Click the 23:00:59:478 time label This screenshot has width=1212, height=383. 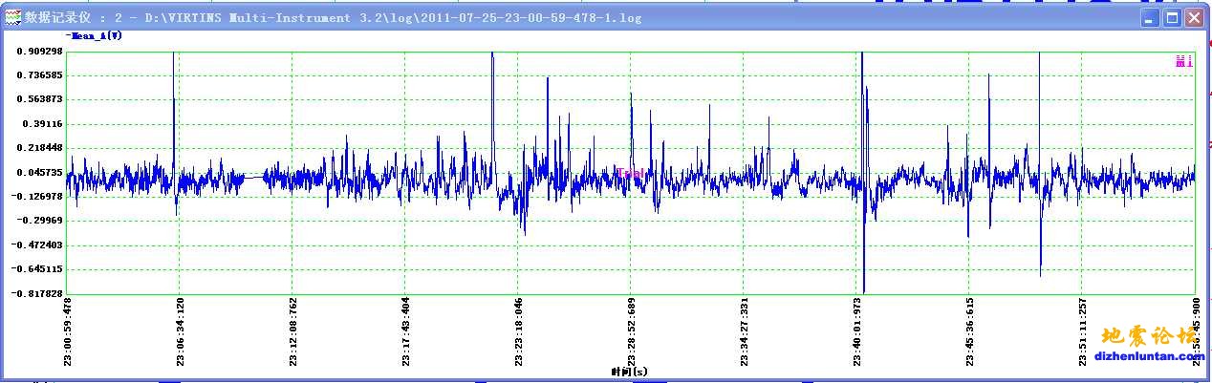(67, 331)
